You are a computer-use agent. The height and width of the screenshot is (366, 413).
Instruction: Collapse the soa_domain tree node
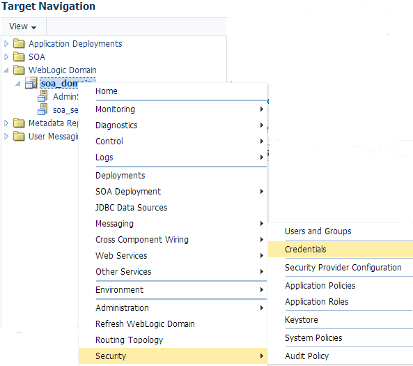click(18, 84)
